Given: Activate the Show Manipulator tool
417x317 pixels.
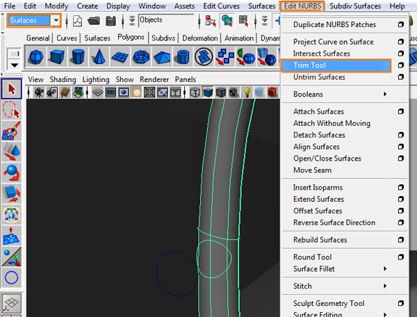Looking at the screenshot, I should click(x=11, y=257).
